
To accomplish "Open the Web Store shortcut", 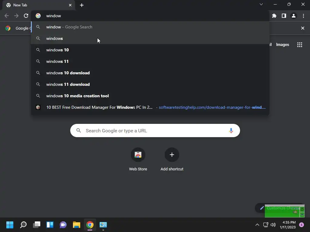I will pos(138,159).
